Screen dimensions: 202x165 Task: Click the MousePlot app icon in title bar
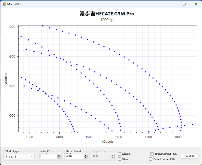[4, 4]
